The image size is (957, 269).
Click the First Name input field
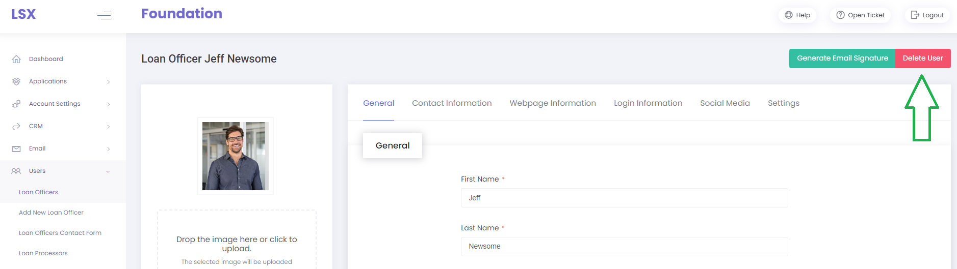pyautogui.click(x=624, y=198)
